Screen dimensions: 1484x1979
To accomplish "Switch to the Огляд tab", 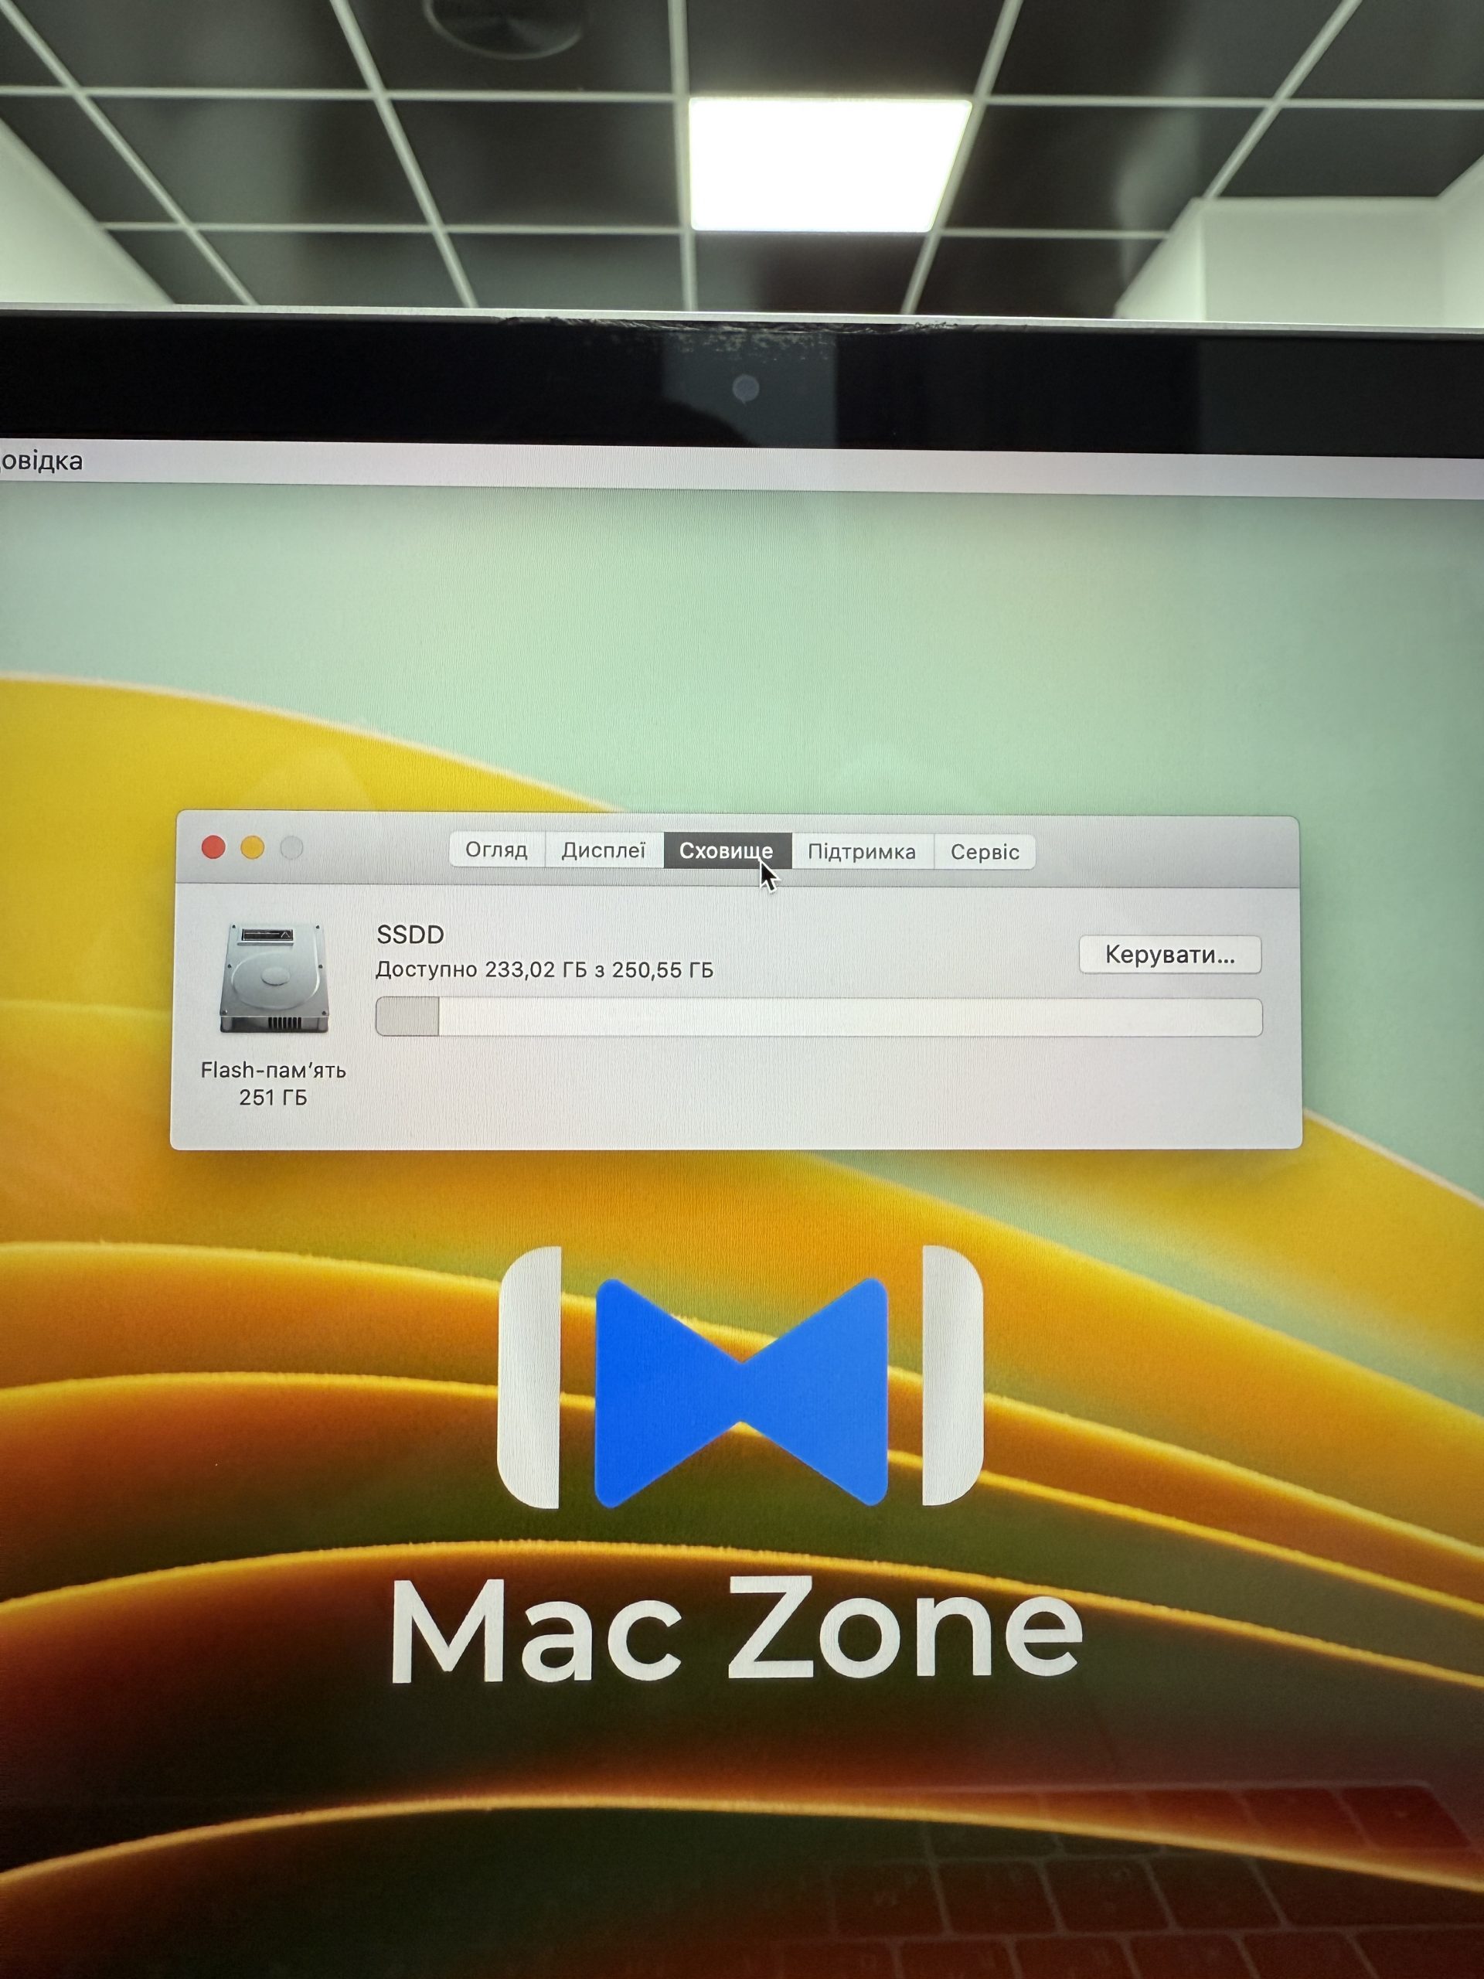I will coord(496,850).
